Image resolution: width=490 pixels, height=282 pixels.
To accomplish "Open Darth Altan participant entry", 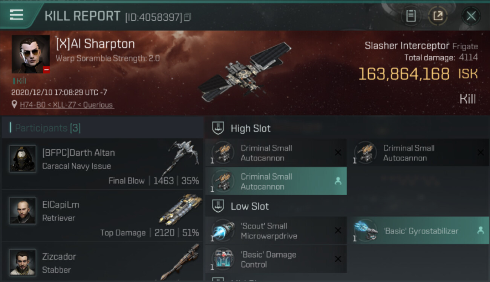I will pyautogui.click(x=103, y=164).
